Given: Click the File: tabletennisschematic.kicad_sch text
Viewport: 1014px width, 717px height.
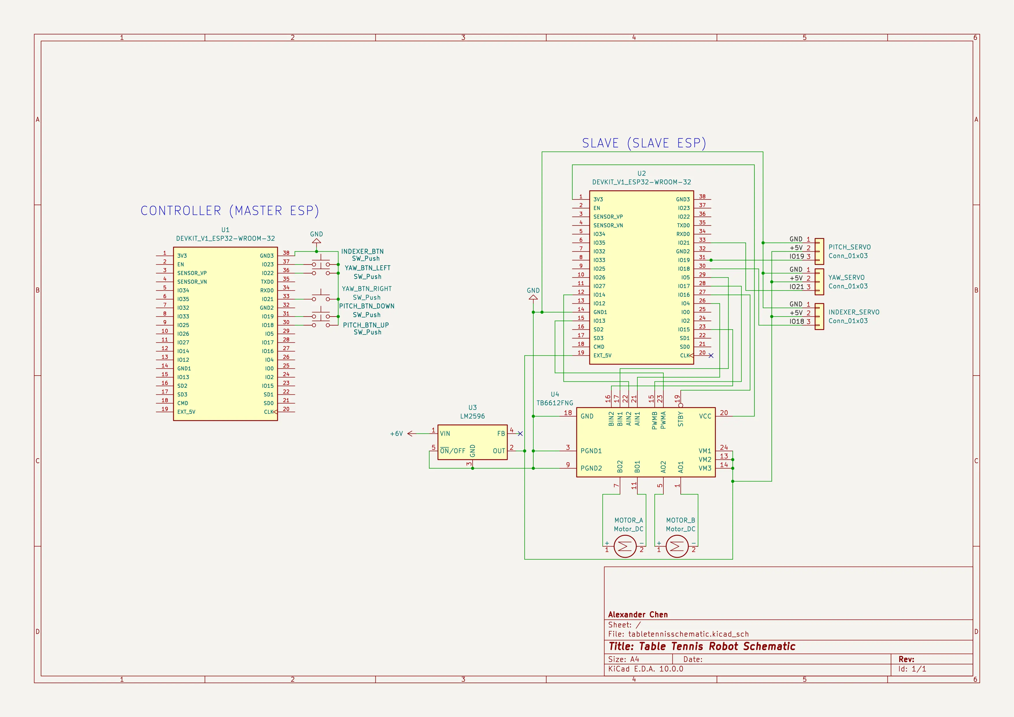Looking at the screenshot, I should tap(678, 634).
